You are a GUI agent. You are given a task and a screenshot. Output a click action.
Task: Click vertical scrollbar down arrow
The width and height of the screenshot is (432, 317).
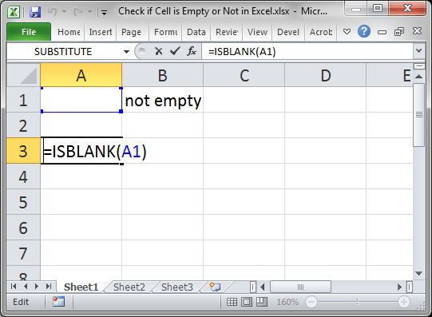point(418,273)
